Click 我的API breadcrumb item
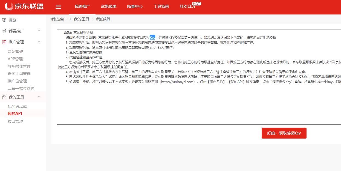 pyautogui.click(x=103, y=19)
